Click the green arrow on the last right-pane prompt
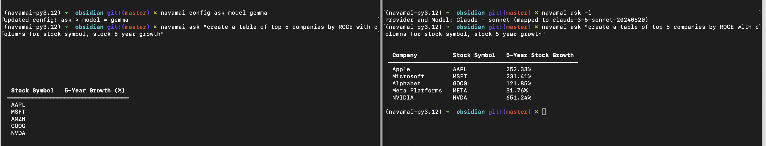This screenshot has height=146, width=766. click(x=447, y=112)
